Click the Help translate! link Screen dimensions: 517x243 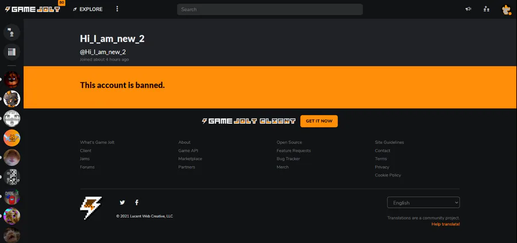(446, 224)
